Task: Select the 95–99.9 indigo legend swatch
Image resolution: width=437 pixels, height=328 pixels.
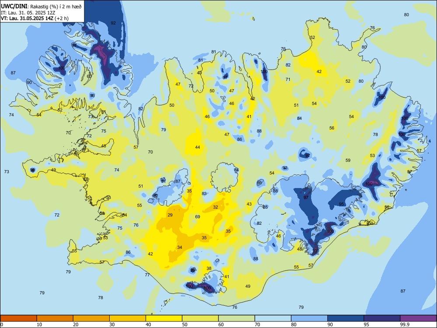Action: tap(382, 318)
